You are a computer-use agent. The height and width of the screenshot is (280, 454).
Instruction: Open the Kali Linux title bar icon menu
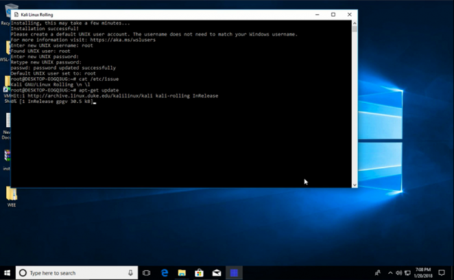click(x=16, y=14)
